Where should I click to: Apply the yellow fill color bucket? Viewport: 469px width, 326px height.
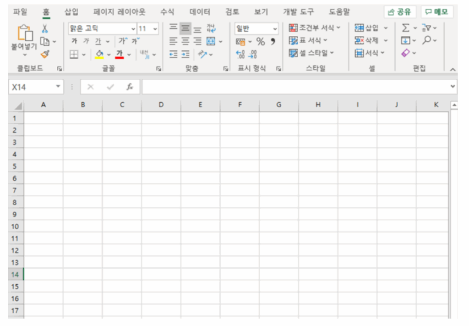(x=99, y=55)
